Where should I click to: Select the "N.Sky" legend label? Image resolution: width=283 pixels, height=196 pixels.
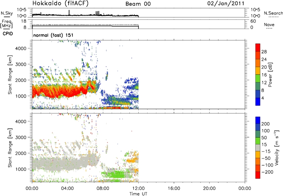pos(7,13)
